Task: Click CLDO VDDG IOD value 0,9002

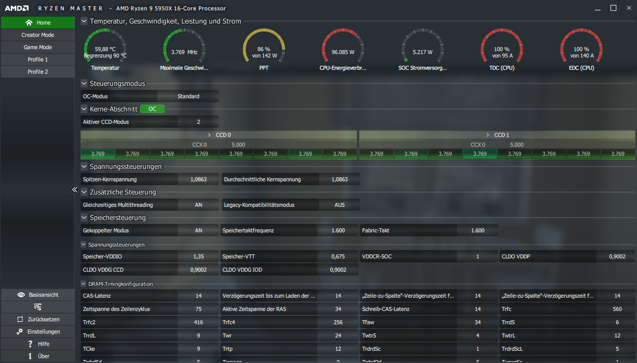Action: coord(338,270)
